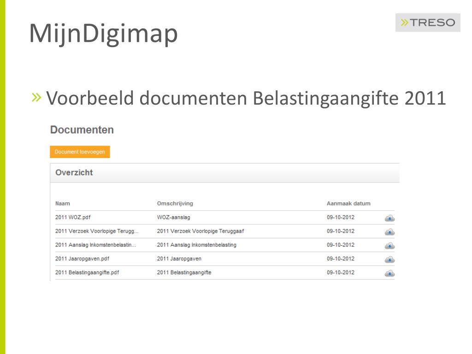Viewport: 472px width, 354px height.
Task: Click the MijnDigimap slide title
Action: 104,34
